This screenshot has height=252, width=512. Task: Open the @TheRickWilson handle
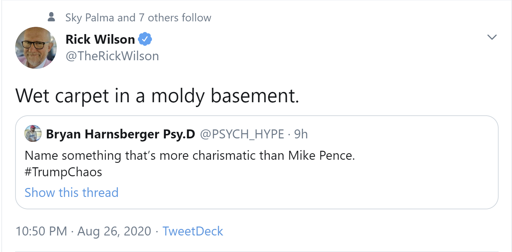tap(112, 56)
